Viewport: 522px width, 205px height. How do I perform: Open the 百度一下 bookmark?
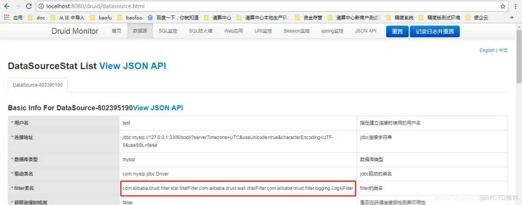(173, 18)
